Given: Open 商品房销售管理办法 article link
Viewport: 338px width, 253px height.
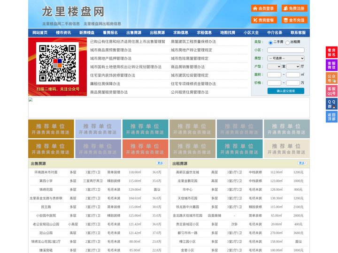Looking at the screenshot, I should click(188, 67).
